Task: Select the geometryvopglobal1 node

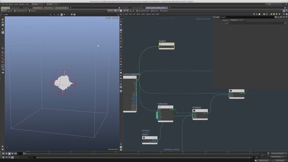Action: click(x=130, y=94)
